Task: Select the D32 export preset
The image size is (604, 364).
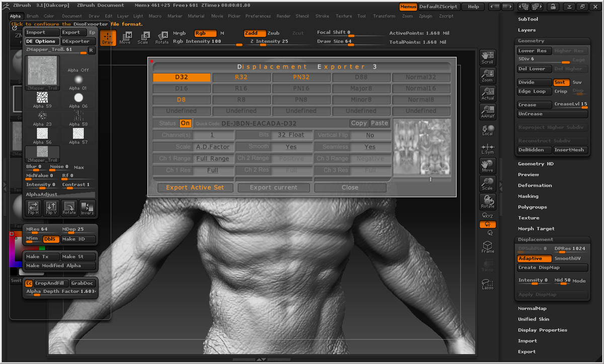Action: [x=182, y=77]
